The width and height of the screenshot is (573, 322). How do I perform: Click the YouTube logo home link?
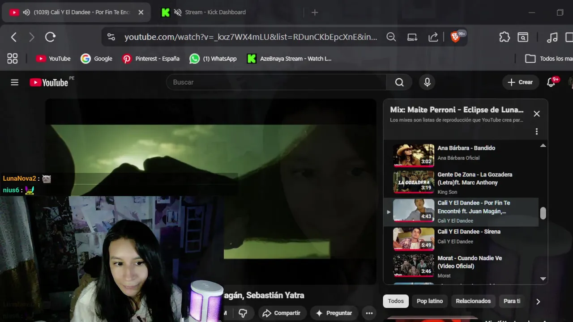click(x=49, y=82)
